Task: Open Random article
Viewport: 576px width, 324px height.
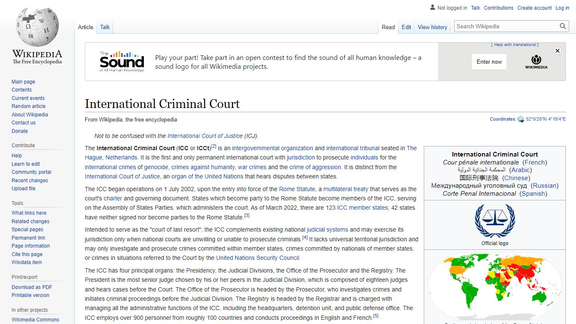Action: click(x=28, y=106)
